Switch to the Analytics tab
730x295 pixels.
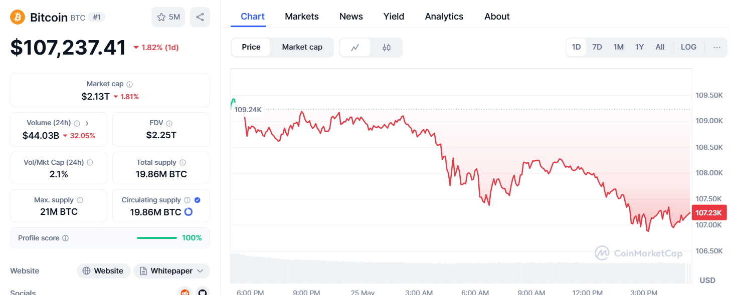[444, 17]
